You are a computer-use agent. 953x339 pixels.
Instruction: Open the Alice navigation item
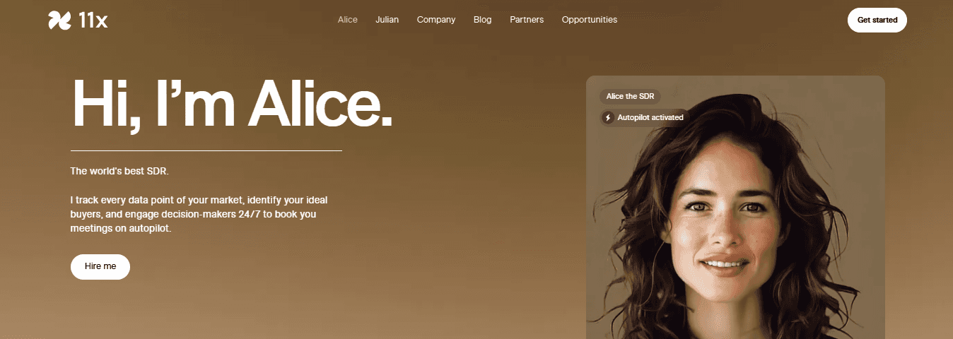(x=348, y=20)
